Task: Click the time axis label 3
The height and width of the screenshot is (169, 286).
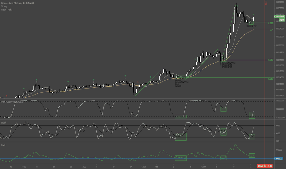Action: point(173,167)
